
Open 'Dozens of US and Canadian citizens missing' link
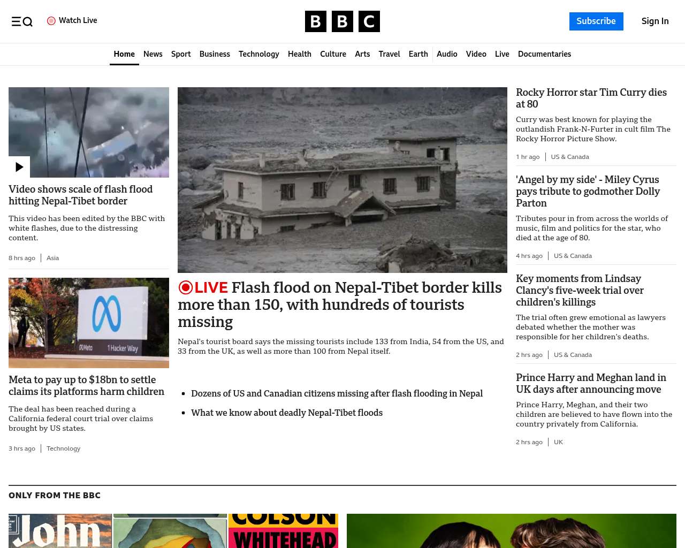[337, 393]
